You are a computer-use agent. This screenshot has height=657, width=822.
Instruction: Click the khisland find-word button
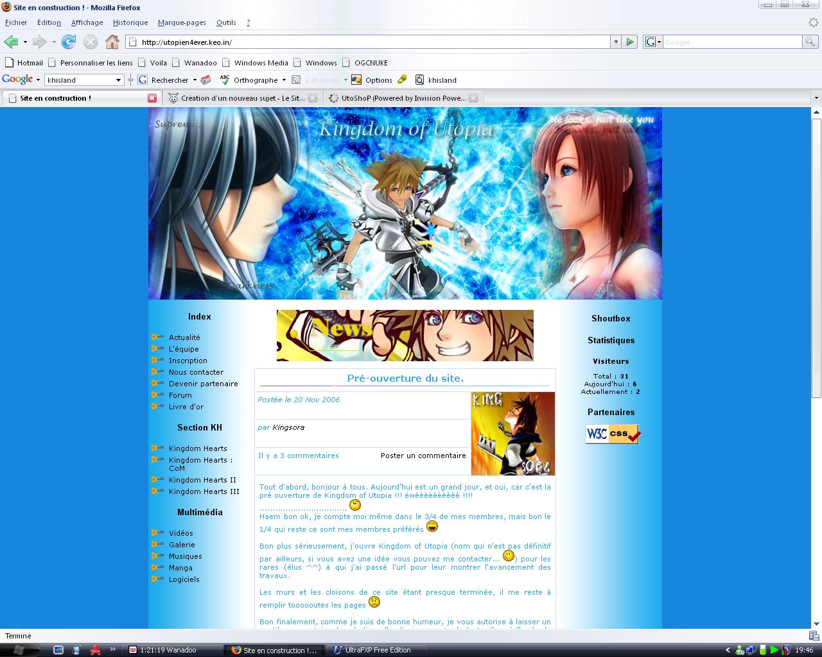[x=435, y=80]
